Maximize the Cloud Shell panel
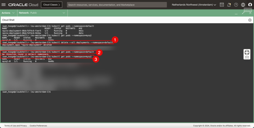Viewport: 254px width, 128px height. pyautogui.click(x=243, y=13)
